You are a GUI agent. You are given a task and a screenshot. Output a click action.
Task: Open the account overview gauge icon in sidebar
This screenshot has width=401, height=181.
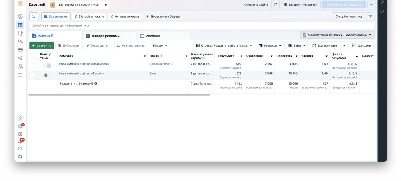[x=20, y=16]
